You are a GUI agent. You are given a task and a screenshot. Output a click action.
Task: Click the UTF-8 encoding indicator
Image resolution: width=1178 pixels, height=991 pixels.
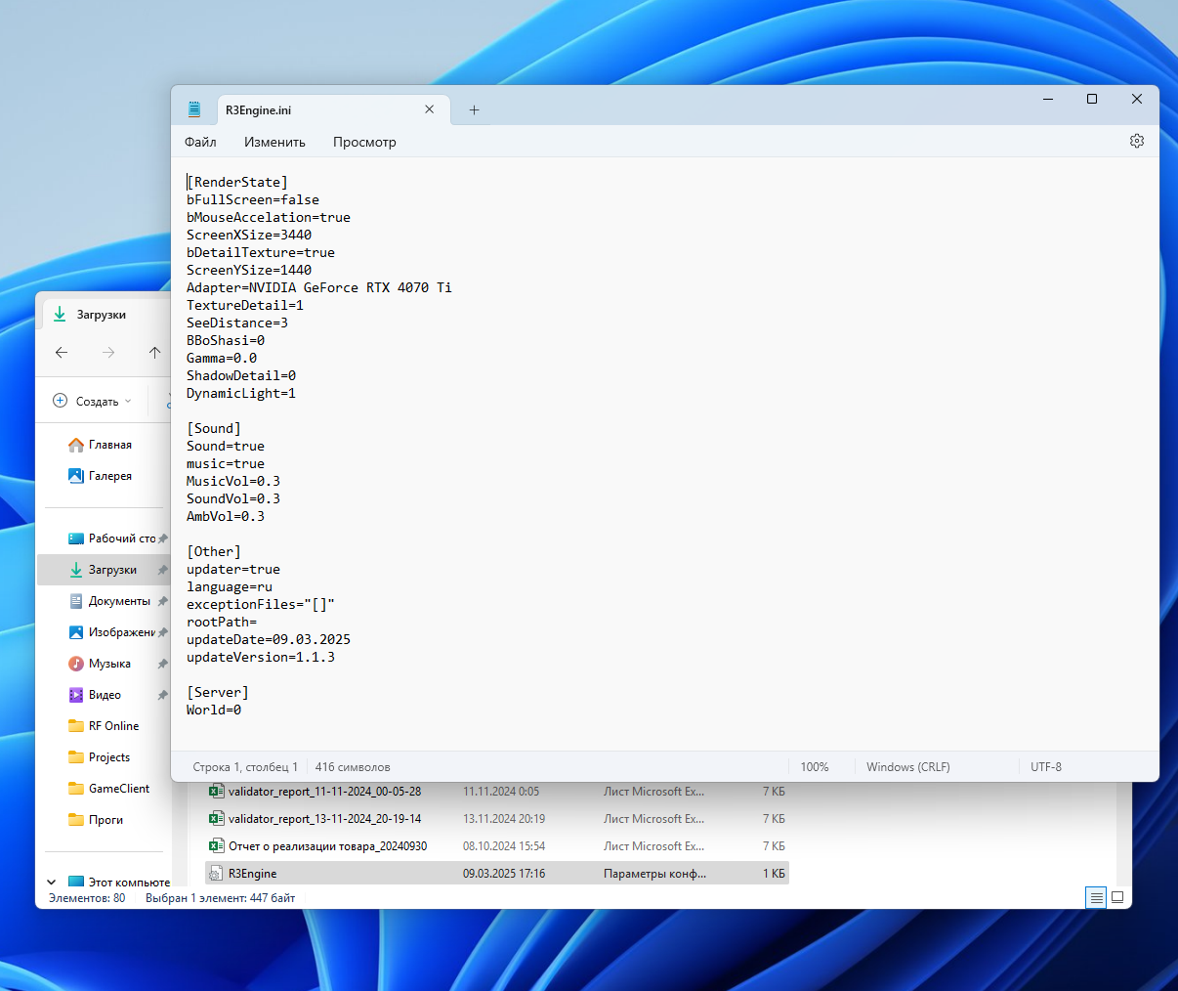pyautogui.click(x=1045, y=767)
